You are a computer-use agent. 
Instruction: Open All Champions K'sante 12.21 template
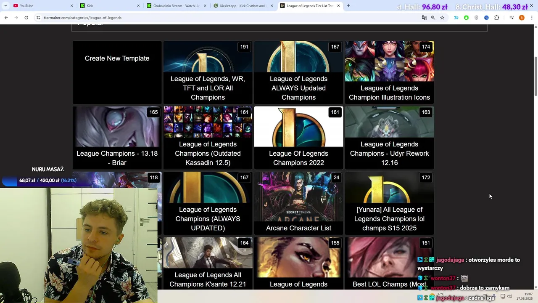tap(208, 263)
